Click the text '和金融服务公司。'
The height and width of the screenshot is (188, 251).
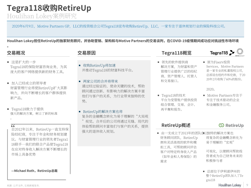point(219,105)
